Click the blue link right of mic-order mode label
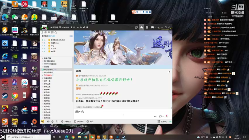Image resolution: width=249 pixels, height=140 pixels. coord(71,36)
